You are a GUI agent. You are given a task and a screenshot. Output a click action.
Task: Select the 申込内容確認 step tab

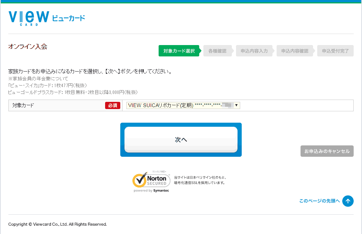pyautogui.click(x=294, y=51)
